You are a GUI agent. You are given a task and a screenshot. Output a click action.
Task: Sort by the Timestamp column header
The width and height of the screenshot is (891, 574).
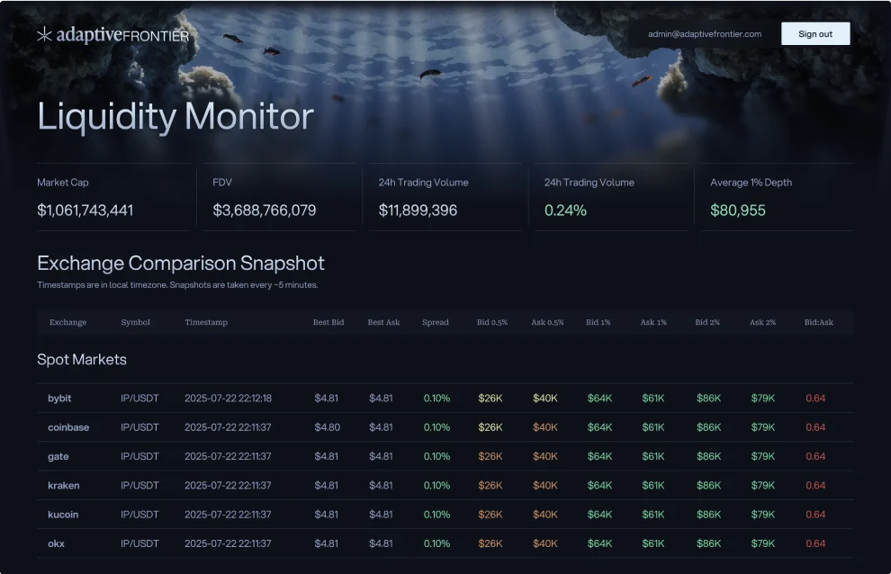(206, 322)
